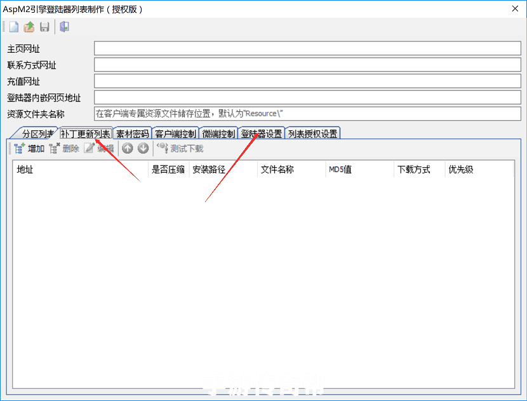Click the 下载方式 column header

(x=420, y=169)
